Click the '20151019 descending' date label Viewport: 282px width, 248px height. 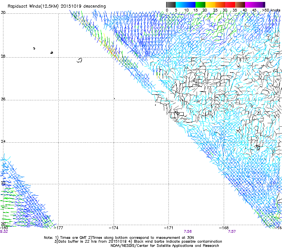click(83, 6)
